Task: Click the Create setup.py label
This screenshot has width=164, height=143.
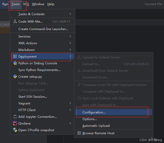Action: pos(30,77)
